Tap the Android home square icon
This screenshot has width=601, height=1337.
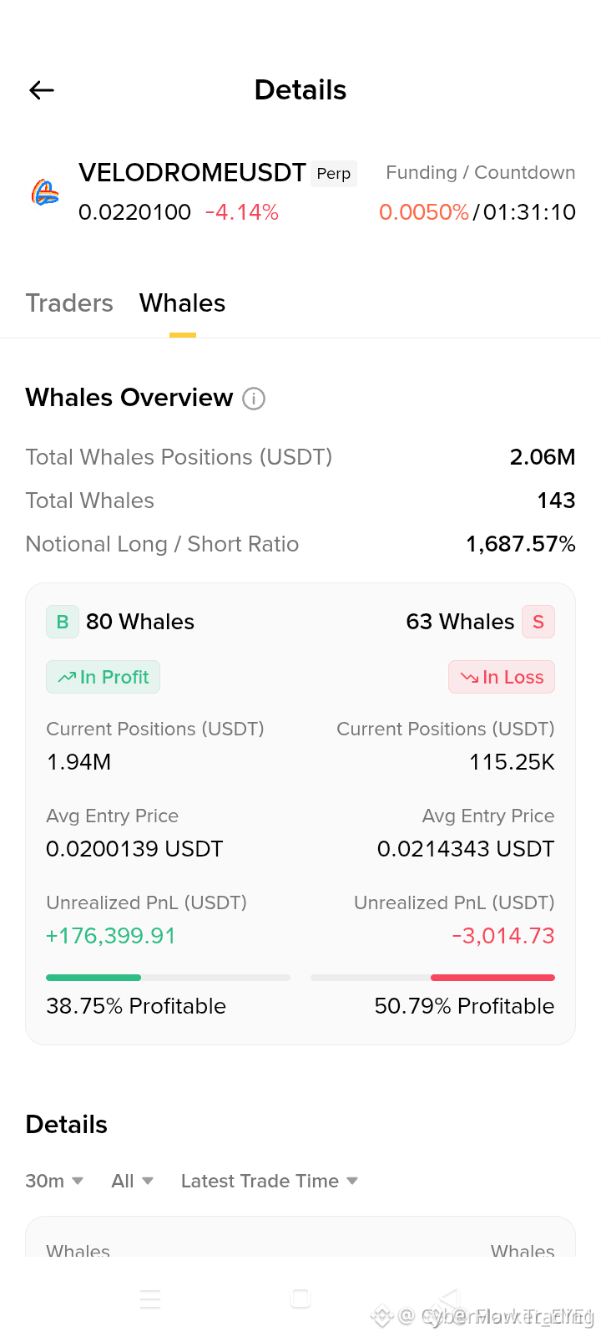coord(300,1299)
